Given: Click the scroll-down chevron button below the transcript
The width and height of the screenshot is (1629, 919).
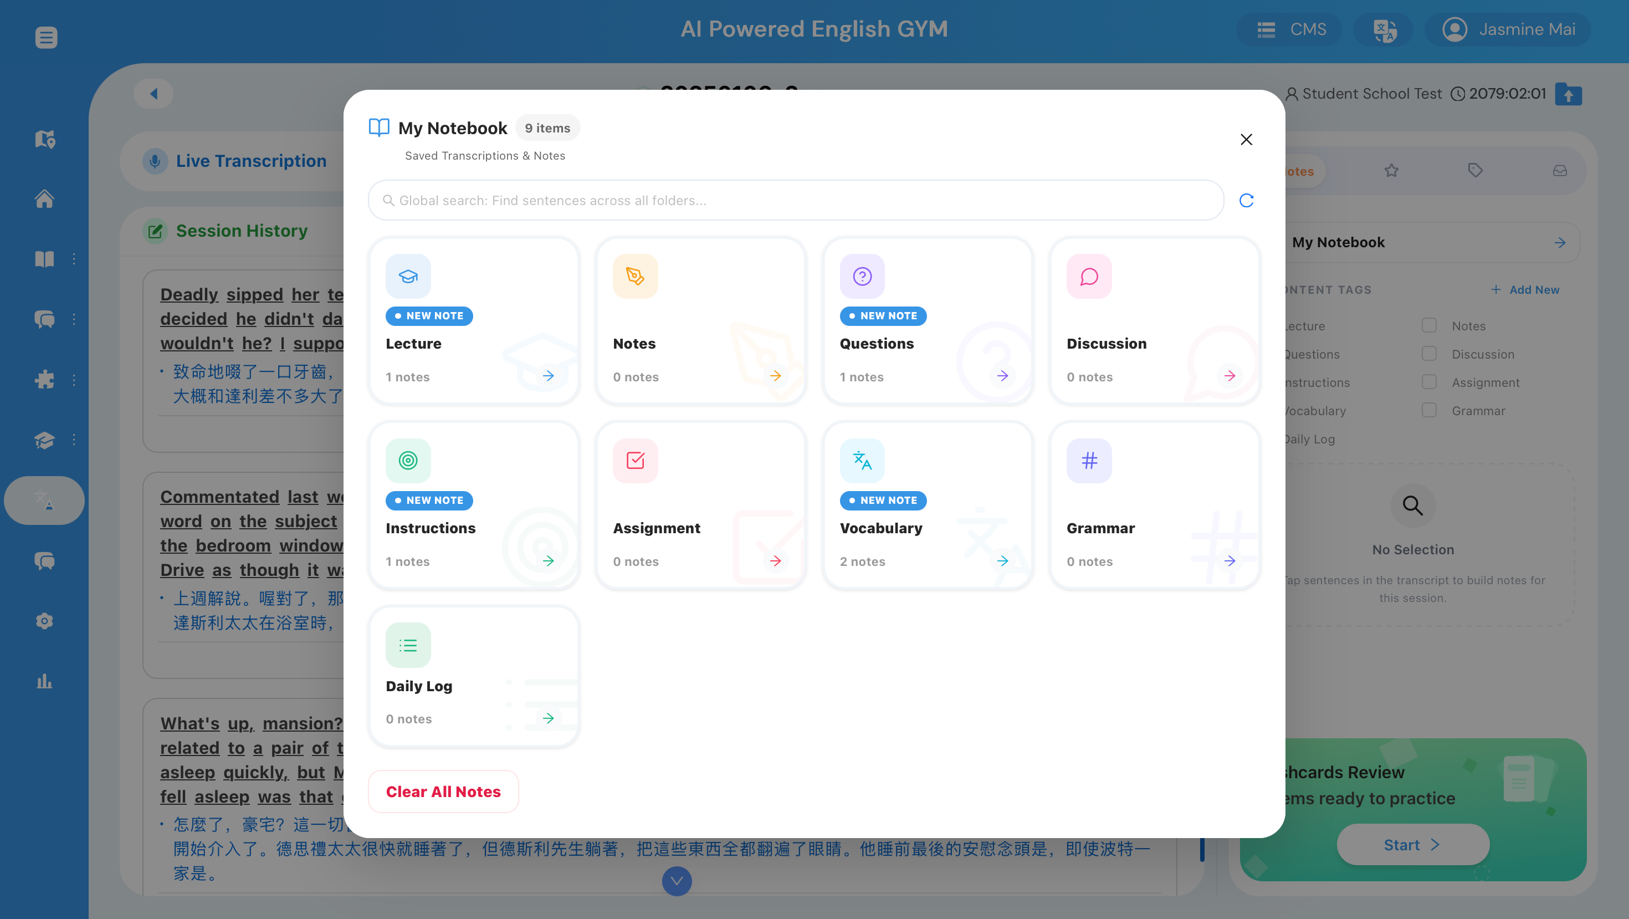Looking at the screenshot, I should click(677, 880).
